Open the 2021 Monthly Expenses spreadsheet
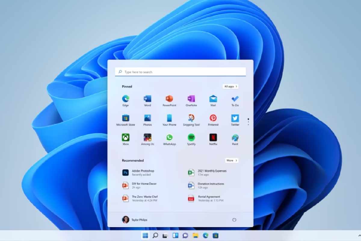The height and width of the screenshot is (241, 361). [x=208, y=172]
